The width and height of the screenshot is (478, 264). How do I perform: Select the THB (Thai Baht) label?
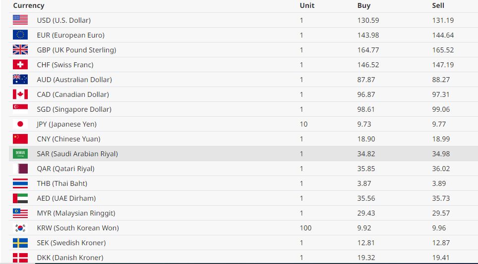coord(62,183)
